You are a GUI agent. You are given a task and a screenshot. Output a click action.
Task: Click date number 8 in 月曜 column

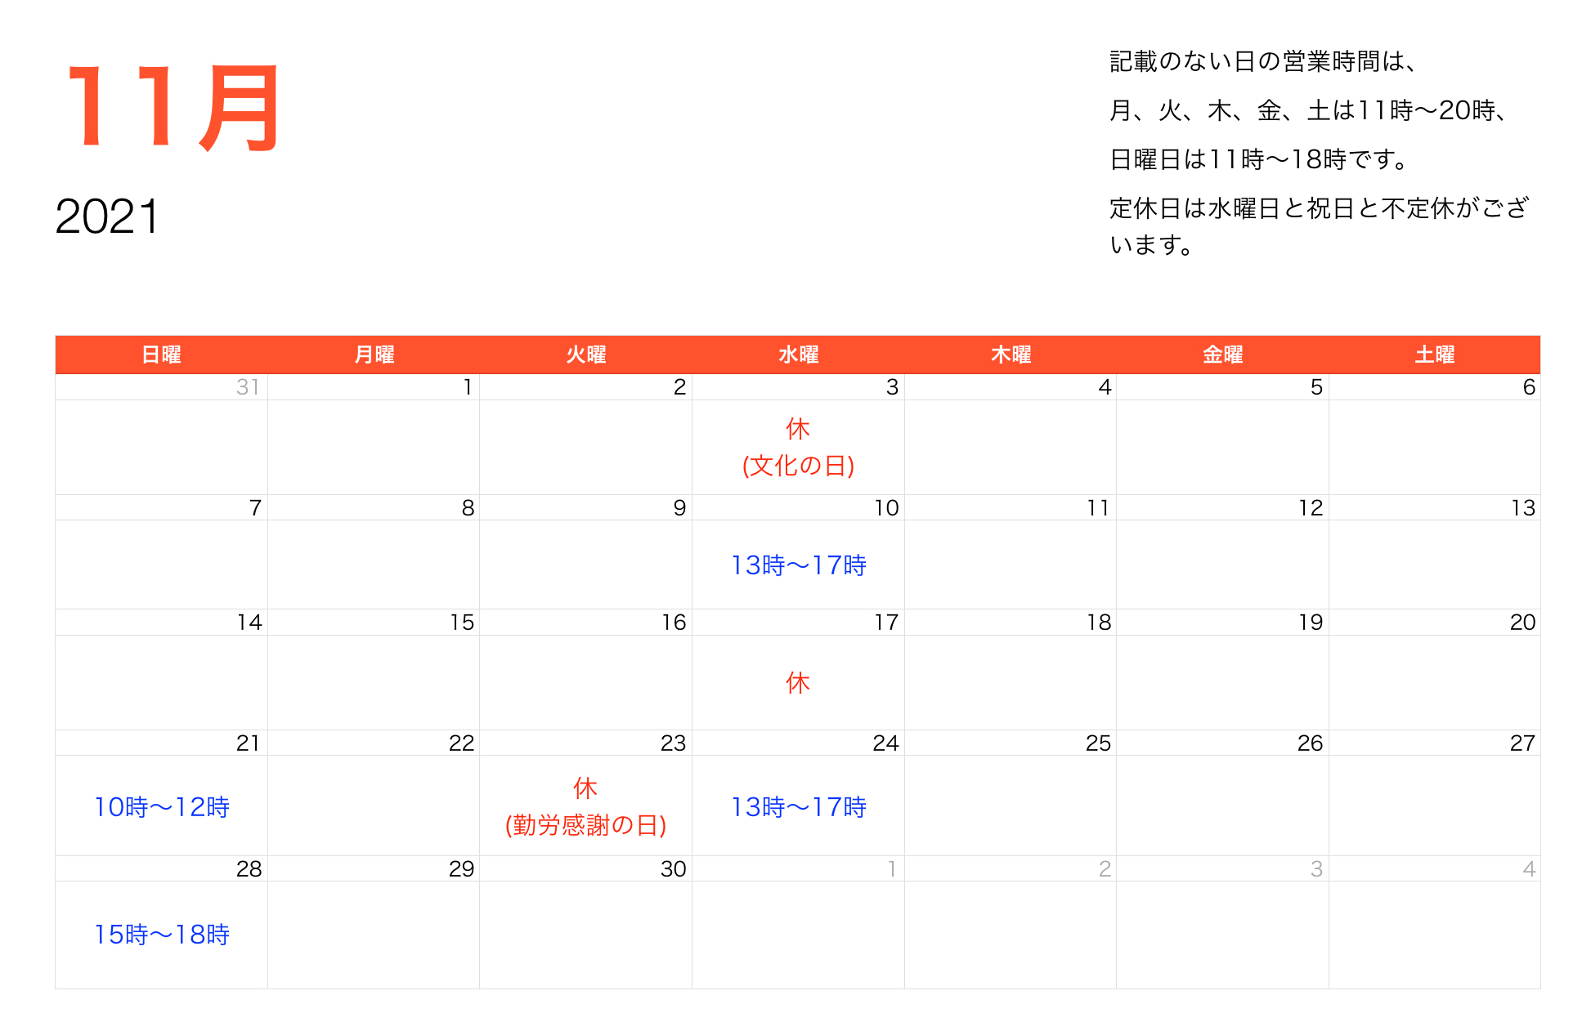pos(468,508)
